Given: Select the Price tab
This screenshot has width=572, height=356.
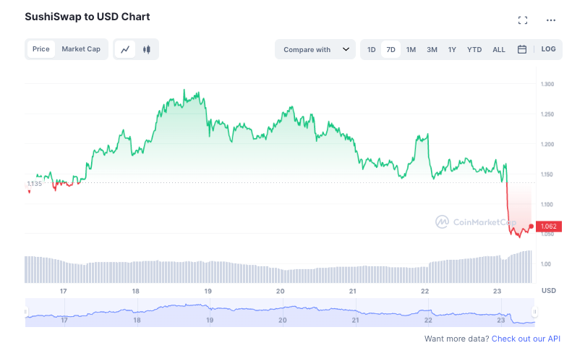Looking at the screenshot, I should coord(40,49).
